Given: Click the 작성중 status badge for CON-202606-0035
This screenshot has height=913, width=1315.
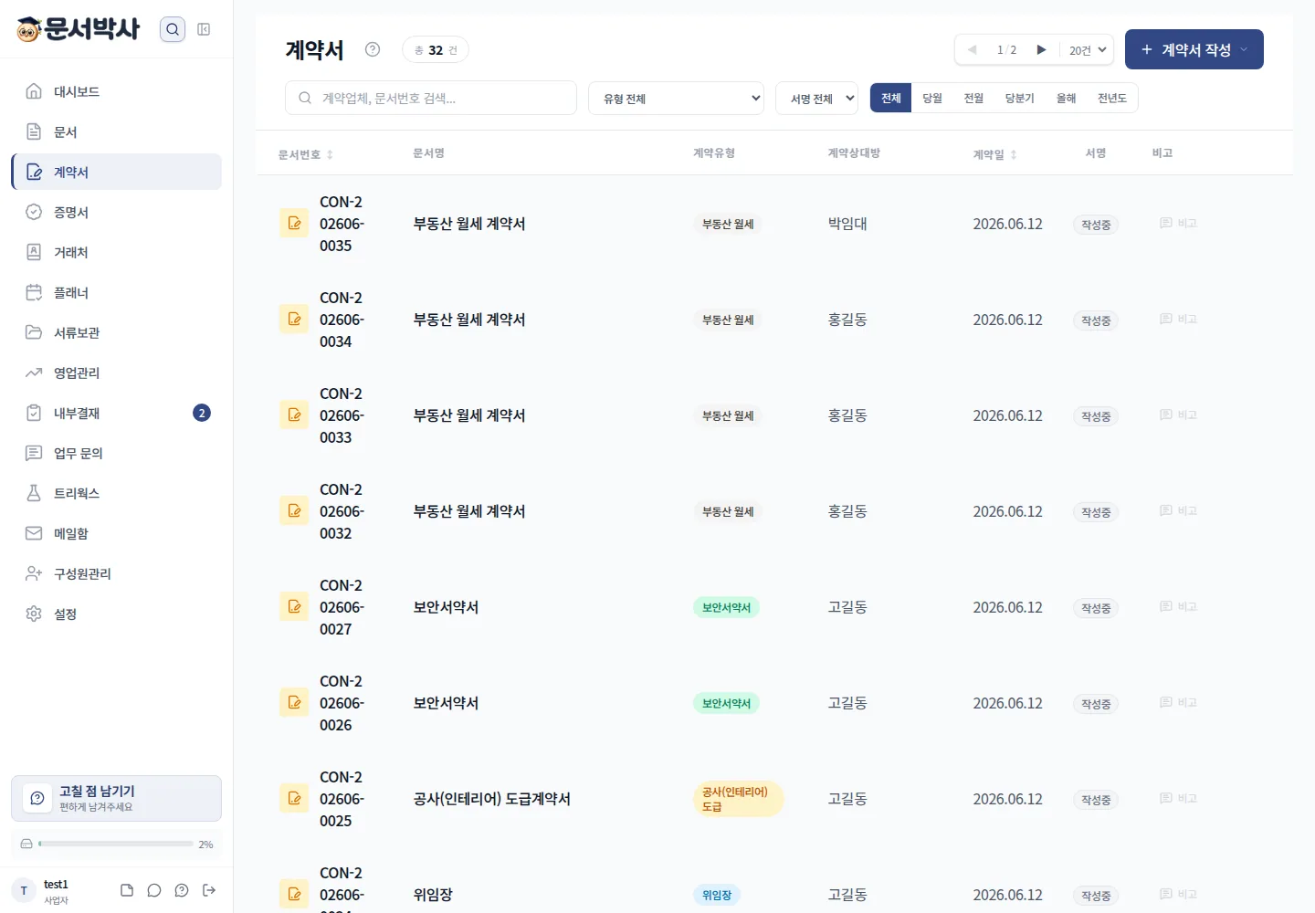Looking at the screenshot, I should (1096, 225).
